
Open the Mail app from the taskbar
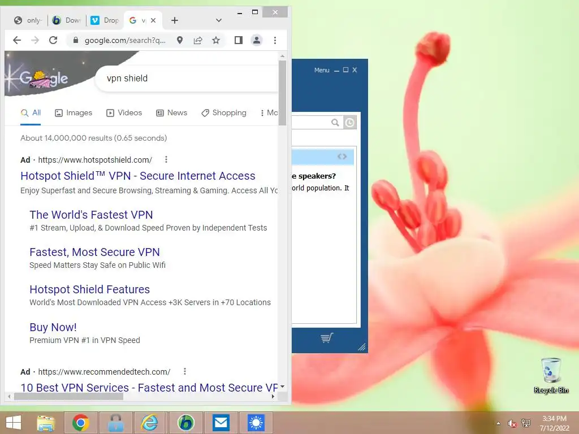[221, 423]
